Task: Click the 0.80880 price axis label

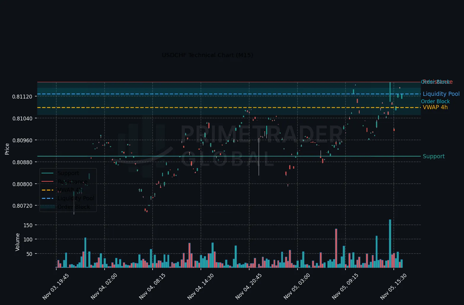Action: coord(22,162)
